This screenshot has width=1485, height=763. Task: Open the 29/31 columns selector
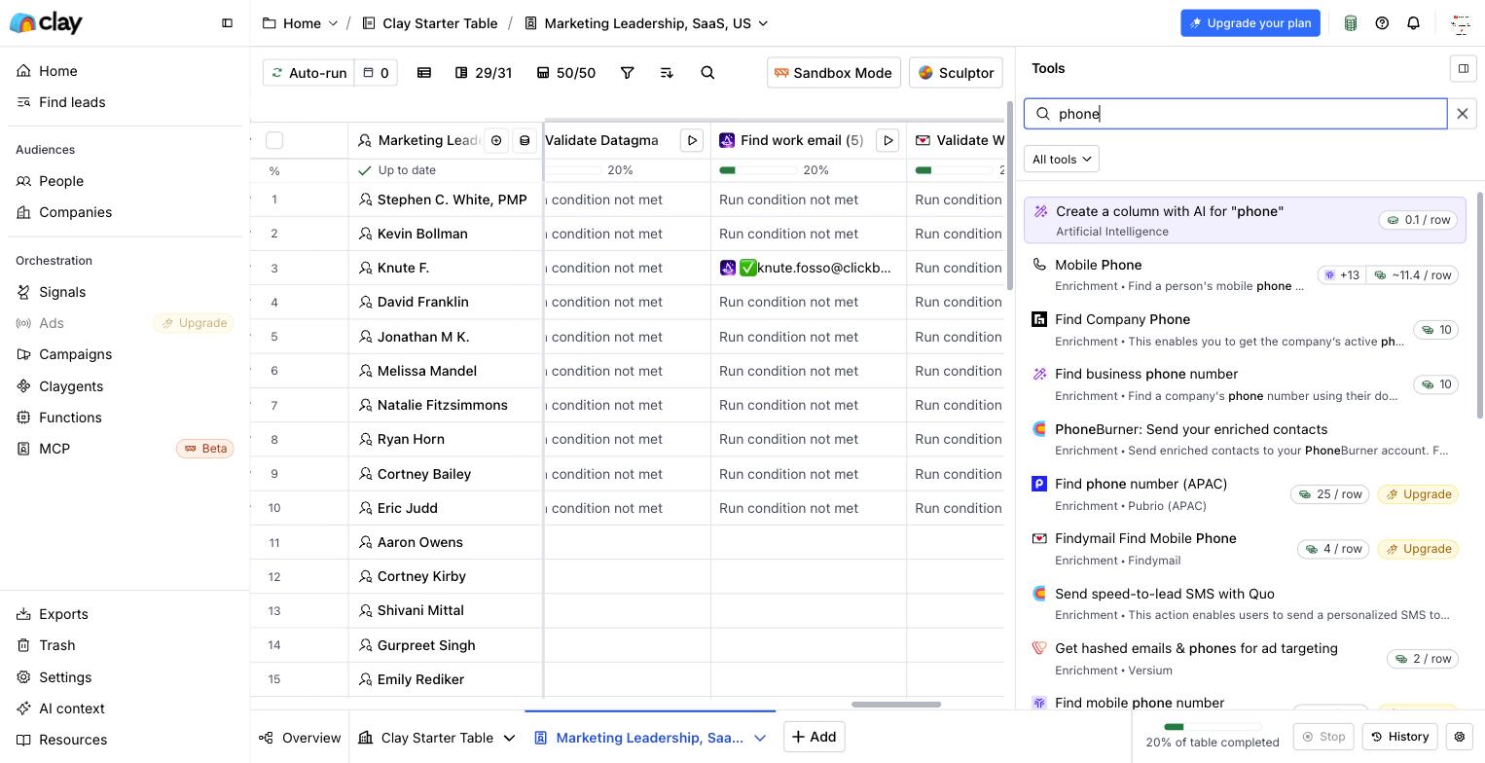[x=484, y=72]
